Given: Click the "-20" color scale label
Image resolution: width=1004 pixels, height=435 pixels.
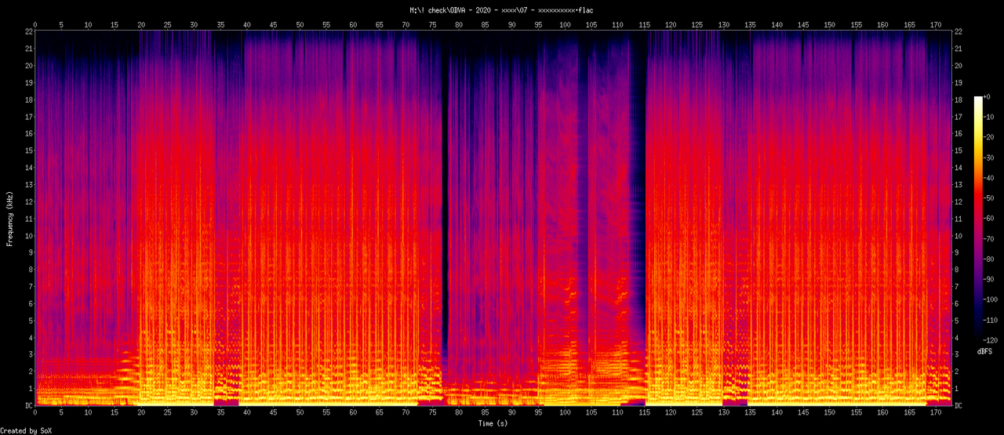Looking at the screenshot, I should coord(990,137).
